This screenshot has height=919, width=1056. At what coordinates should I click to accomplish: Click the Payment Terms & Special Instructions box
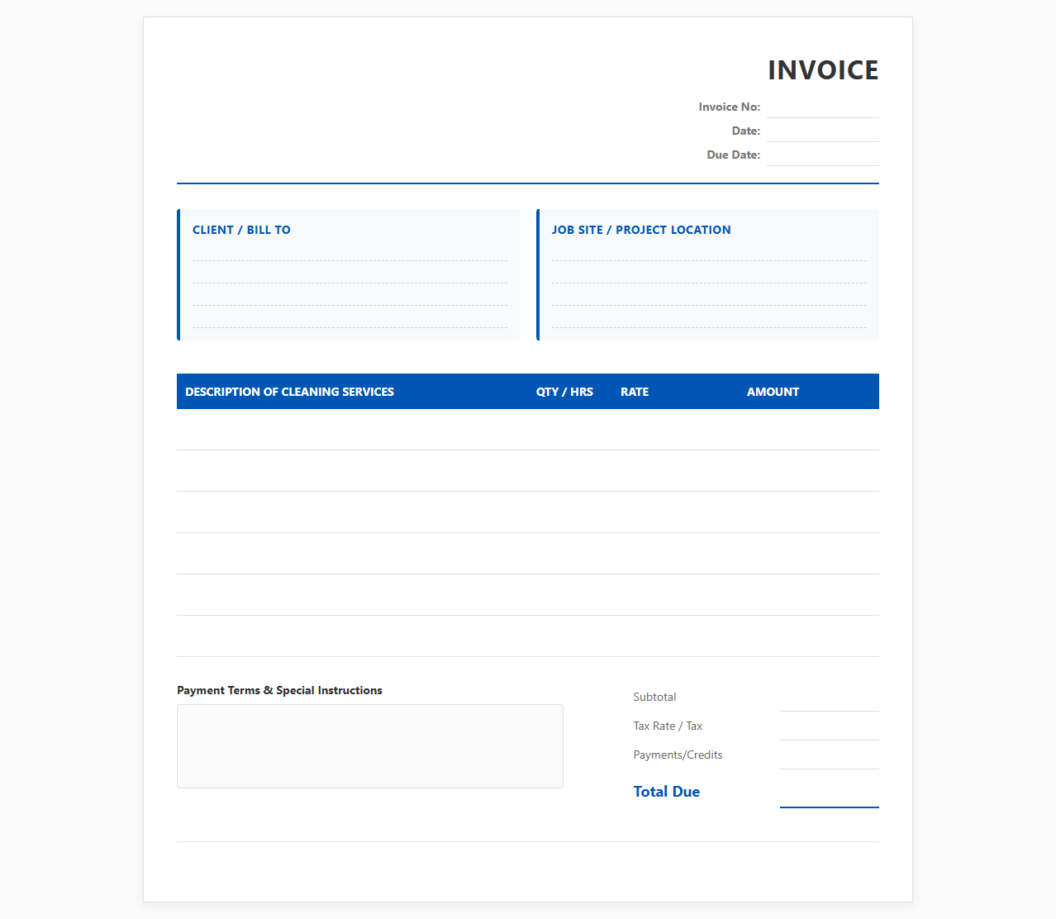point(370,746)
